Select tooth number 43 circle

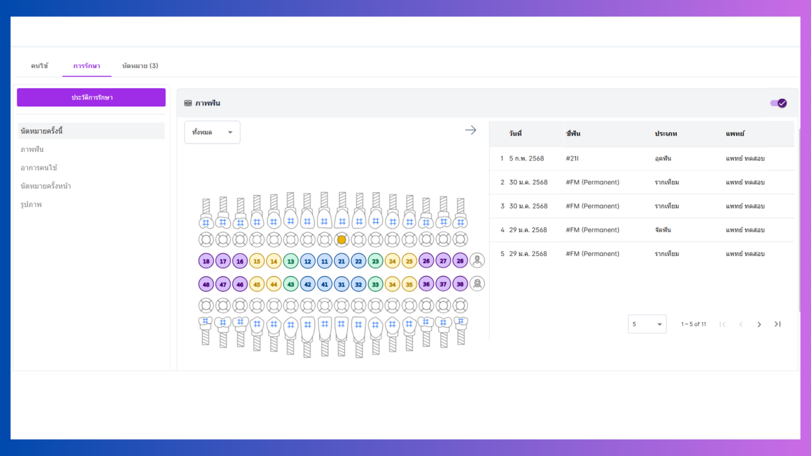[291, 284]
